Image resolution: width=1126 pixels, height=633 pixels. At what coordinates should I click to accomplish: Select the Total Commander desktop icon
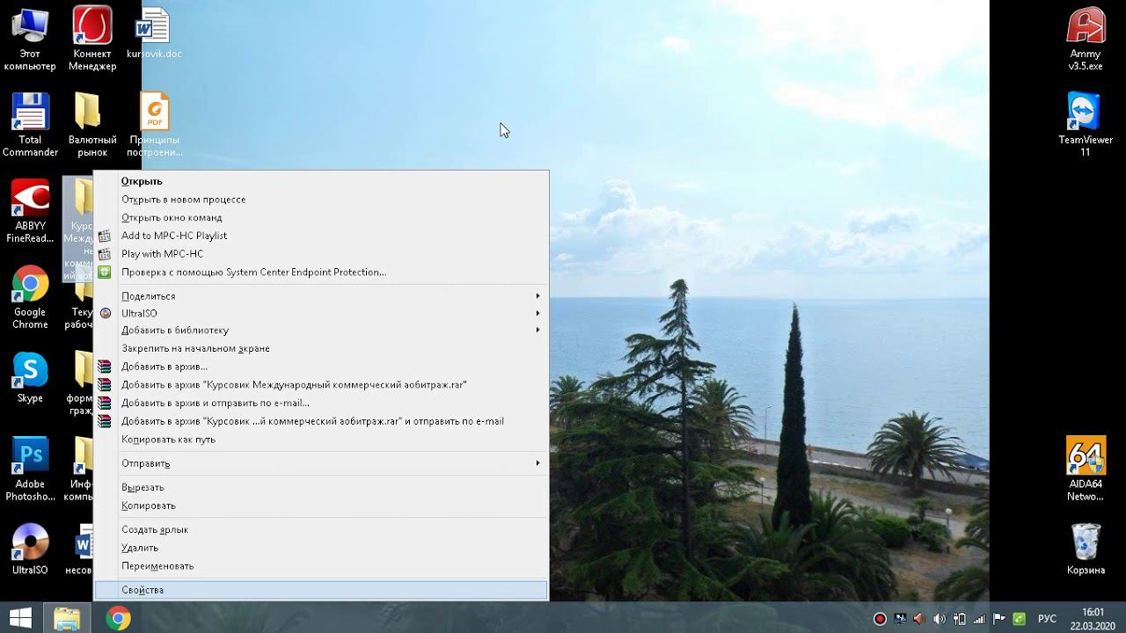coord(30,125)
